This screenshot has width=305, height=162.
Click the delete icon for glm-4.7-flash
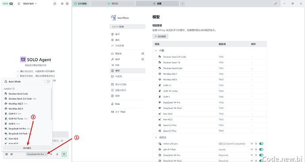click(x=256, y=149)
